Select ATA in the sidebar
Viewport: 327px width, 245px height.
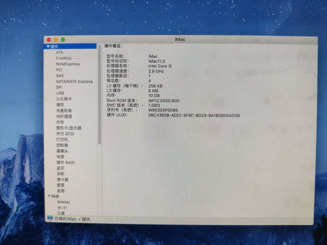coord(60,52)
